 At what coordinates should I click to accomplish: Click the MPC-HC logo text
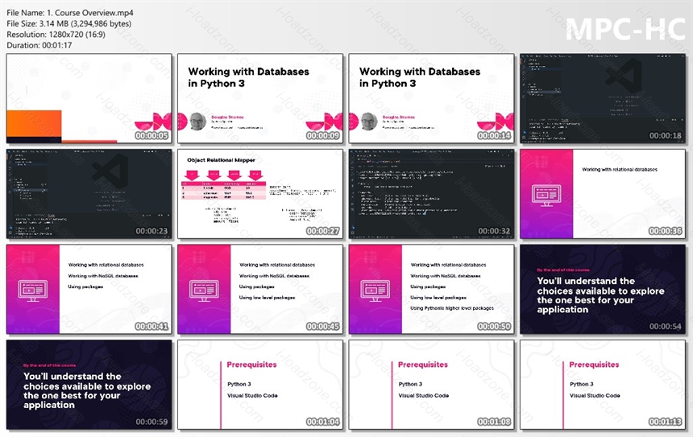pos(625,29)
